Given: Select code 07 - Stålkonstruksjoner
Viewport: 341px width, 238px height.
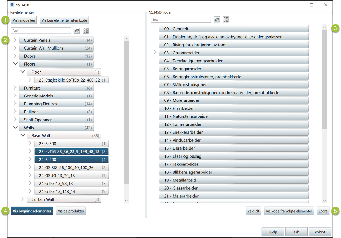Looking at the screenshot, I should (234, 84).
